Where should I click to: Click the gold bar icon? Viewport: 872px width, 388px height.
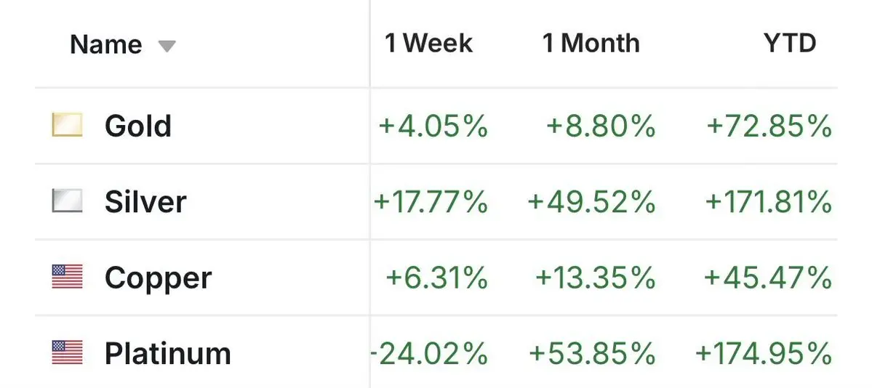(x=67, y=126)
